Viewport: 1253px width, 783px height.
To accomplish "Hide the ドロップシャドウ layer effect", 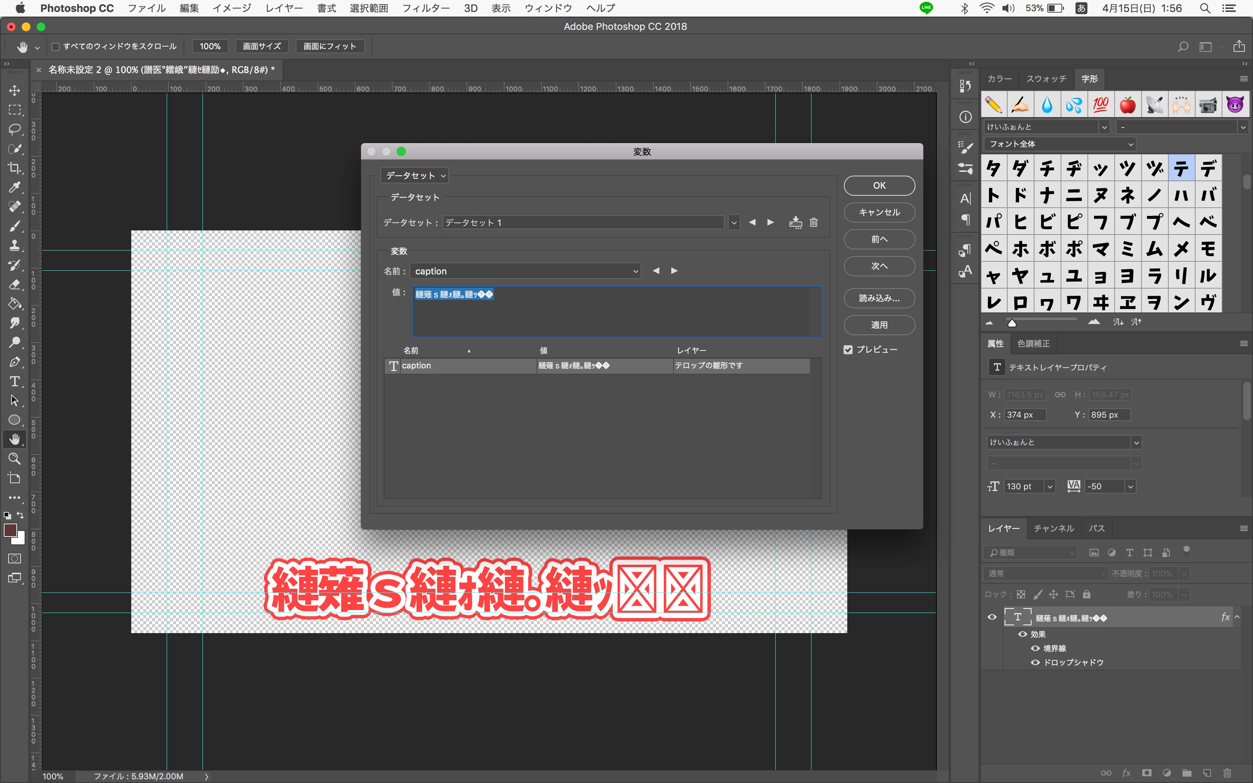I will [x=1035, y=662].
